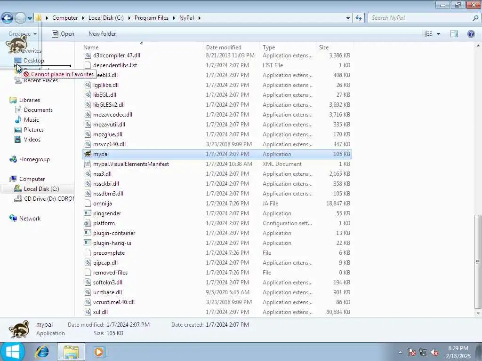Click the mypal.VisualElementsManifest XML icon
Viewport: 482px width, 361px height.
click(88, 164)
